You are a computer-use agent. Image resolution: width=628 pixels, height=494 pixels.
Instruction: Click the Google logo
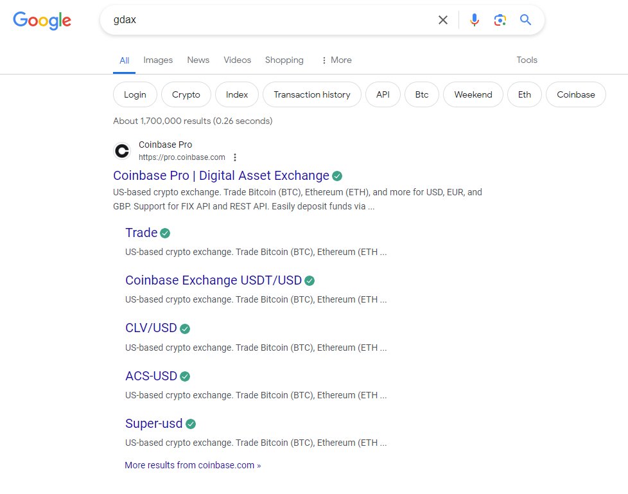(42, 21)
